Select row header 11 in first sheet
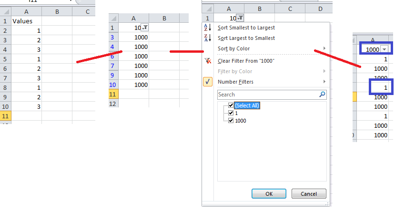Image resolution: width=395 pixels, height=210 pixels. coord(6,116)
